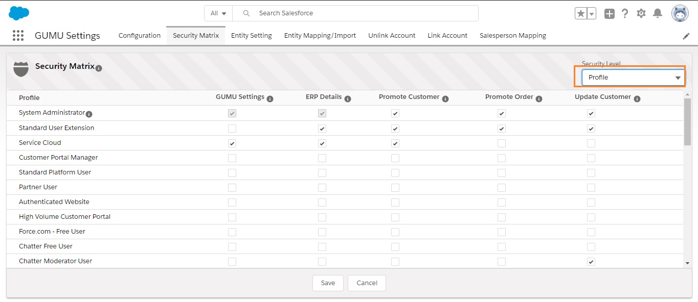The width and height of the screenshot is (698, 302).
Task: Click info icon beside GUMU Settings column
Action: pyautogui.click(x=270, y=99)
